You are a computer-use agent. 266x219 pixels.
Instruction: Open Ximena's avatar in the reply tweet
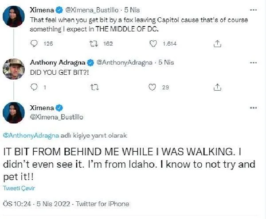coord(13,112)
